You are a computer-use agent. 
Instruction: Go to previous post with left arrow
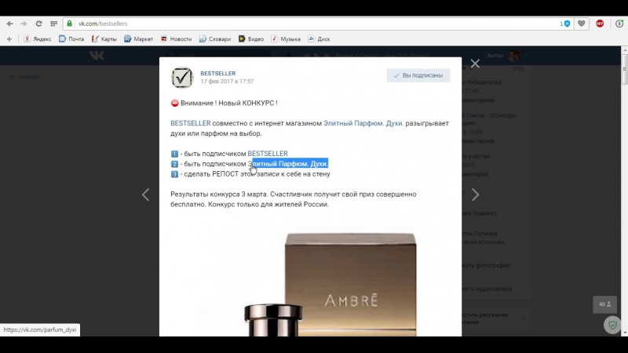click(x=146, y=195)
